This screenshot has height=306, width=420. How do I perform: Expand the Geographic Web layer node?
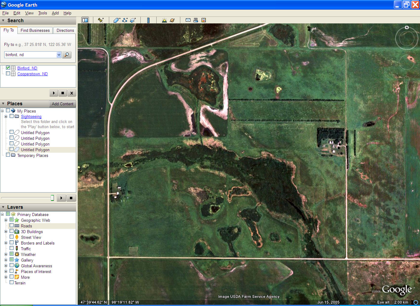pos(6,220)
